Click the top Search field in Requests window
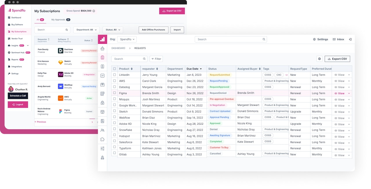 [x=231, y=39]
